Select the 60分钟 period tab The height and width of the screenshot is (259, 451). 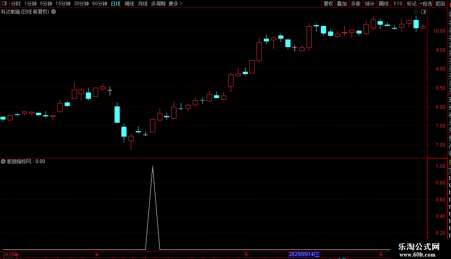(99, 4)
